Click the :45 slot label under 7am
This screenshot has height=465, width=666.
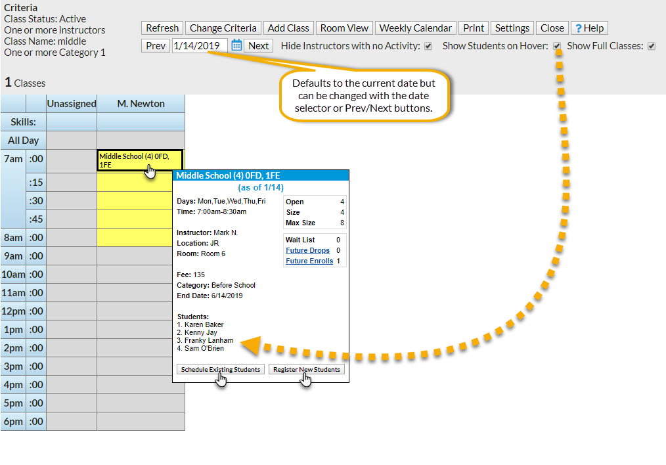[36, 219]
